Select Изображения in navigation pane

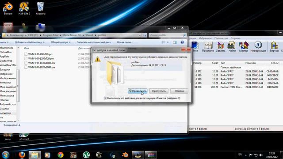pos(8,78)
